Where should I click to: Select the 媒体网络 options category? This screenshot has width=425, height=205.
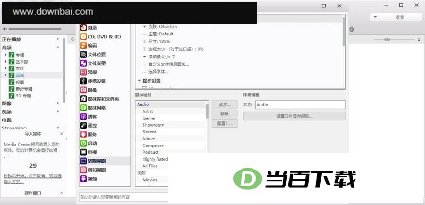click(93, 108)
